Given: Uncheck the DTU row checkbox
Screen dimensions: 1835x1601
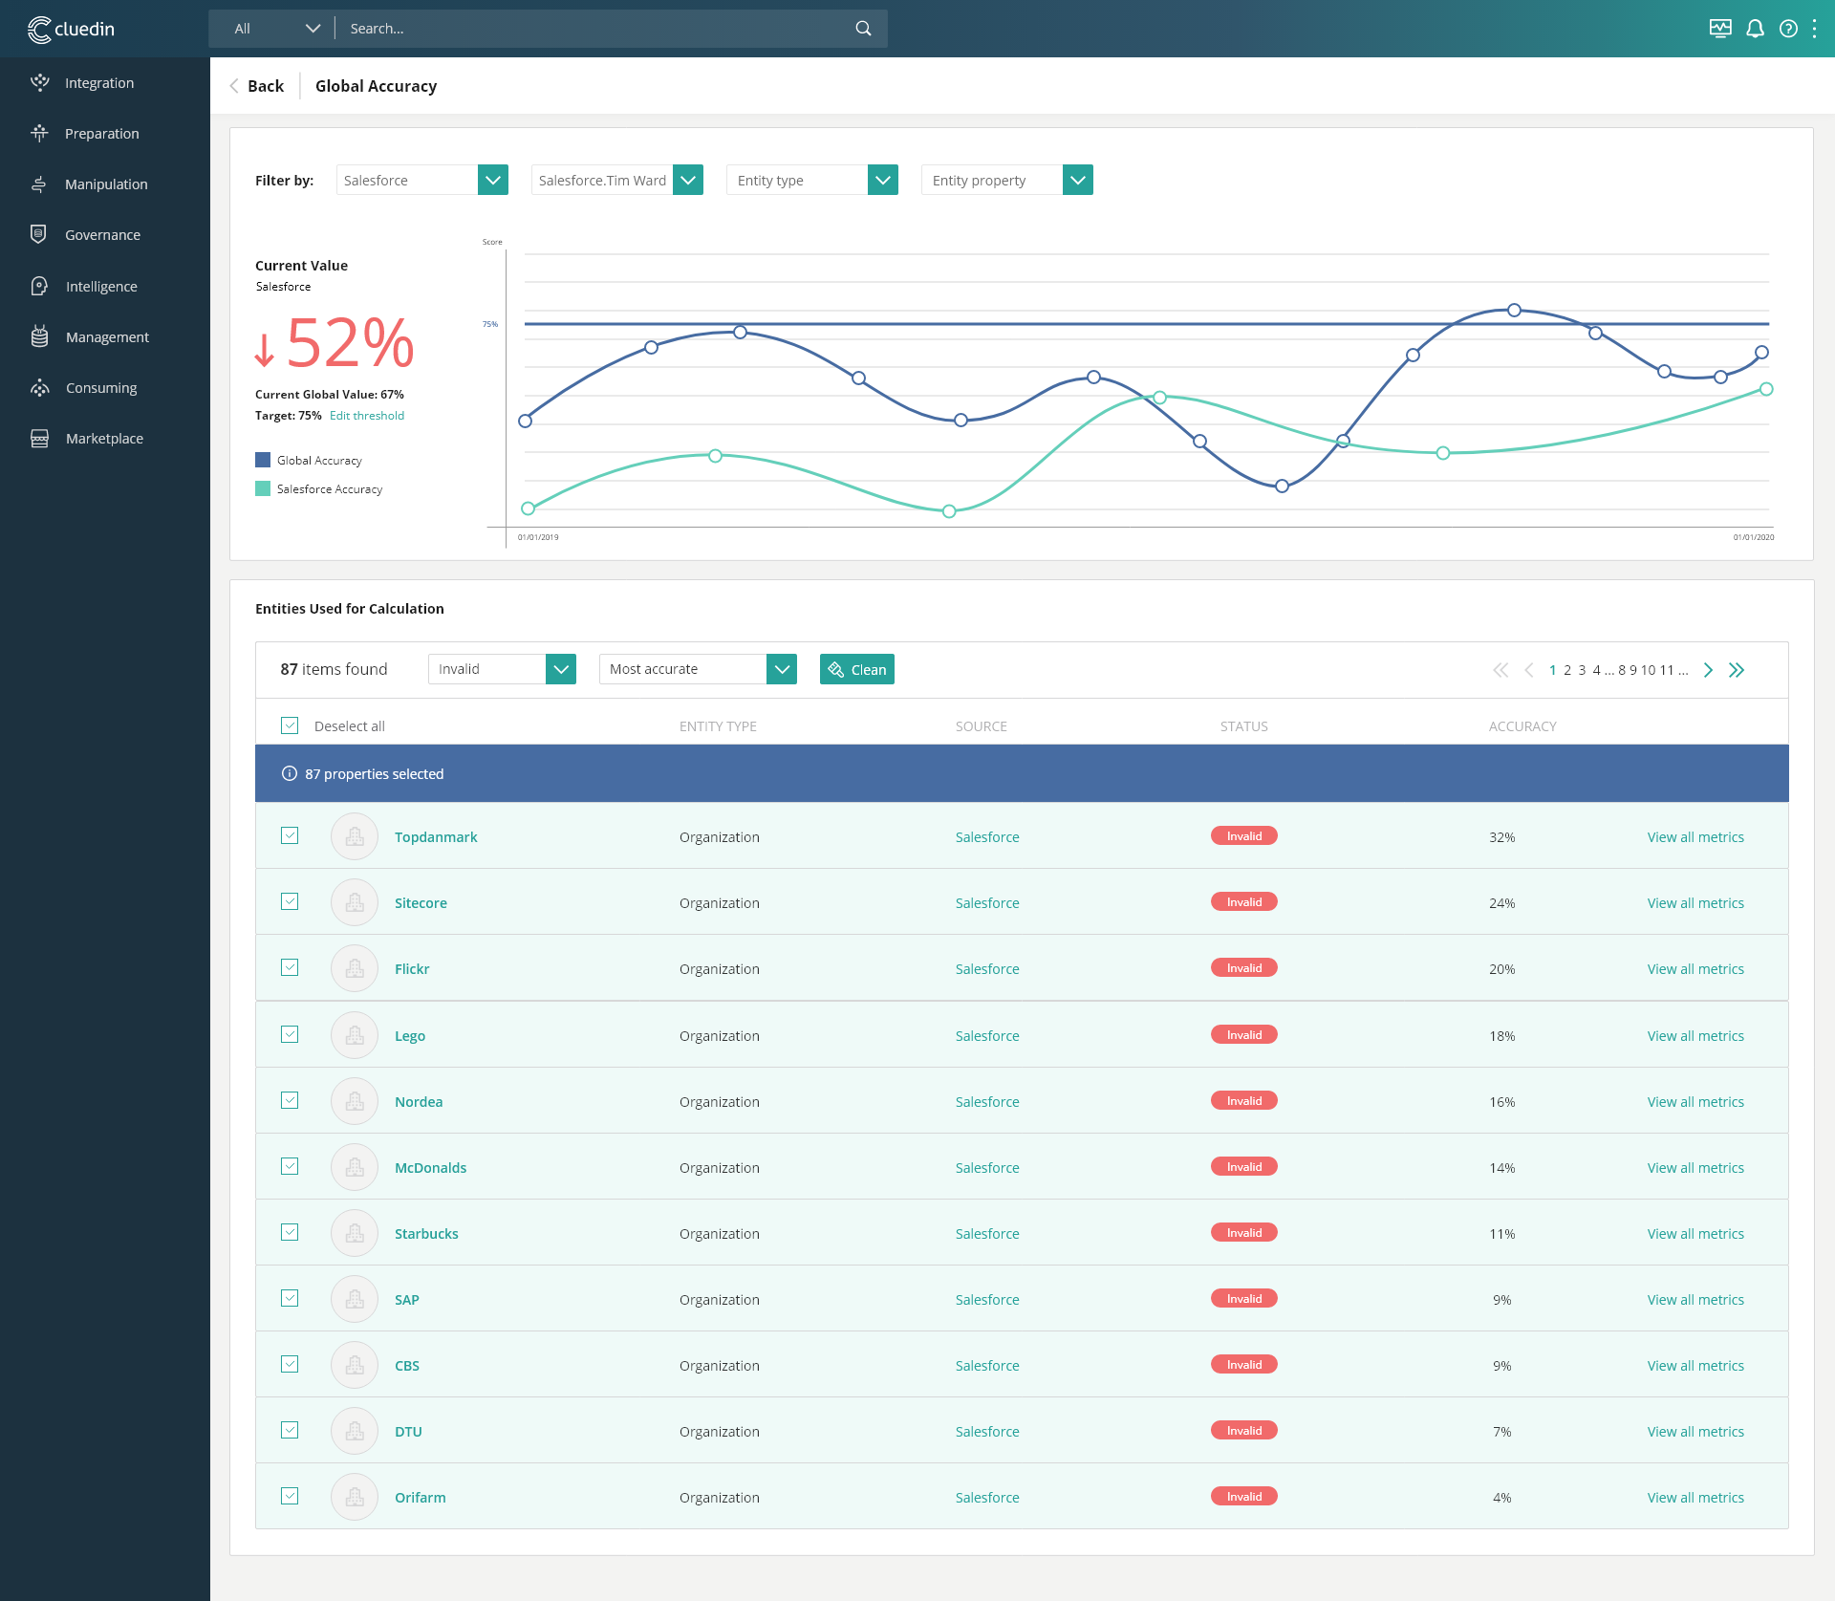Looking at the screenshot, I should click(290, 1430).
